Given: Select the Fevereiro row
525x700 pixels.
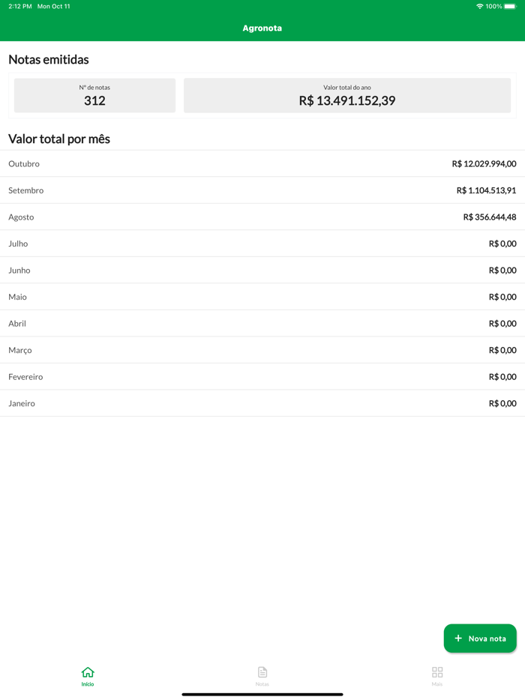Looking at the screenshot, I should tap(262, 377).
